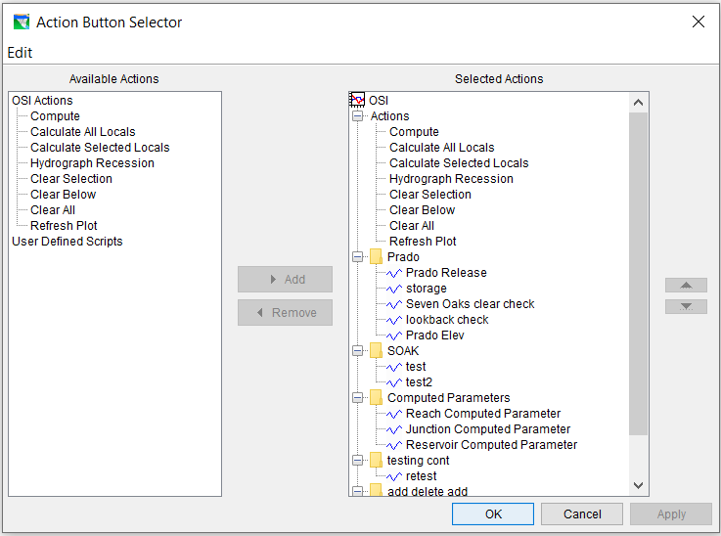
Task: Collapse the Actions tree node
Action: tap(357, 115)
